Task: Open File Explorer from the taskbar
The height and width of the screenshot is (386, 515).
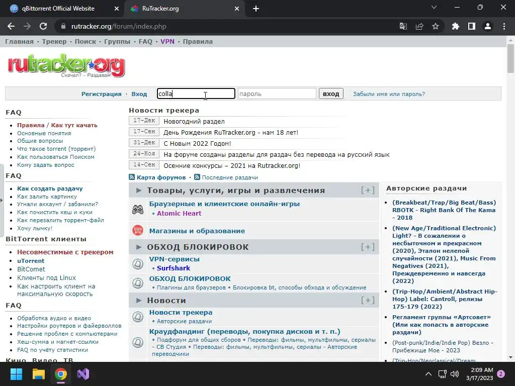Action: 38,374
